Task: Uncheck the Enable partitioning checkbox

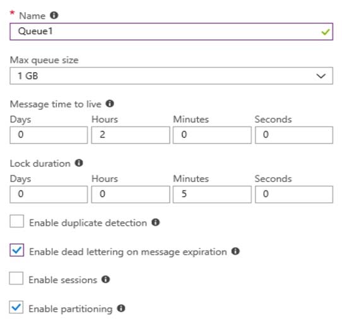Action: pyautogui.click(x=16, y=307)
